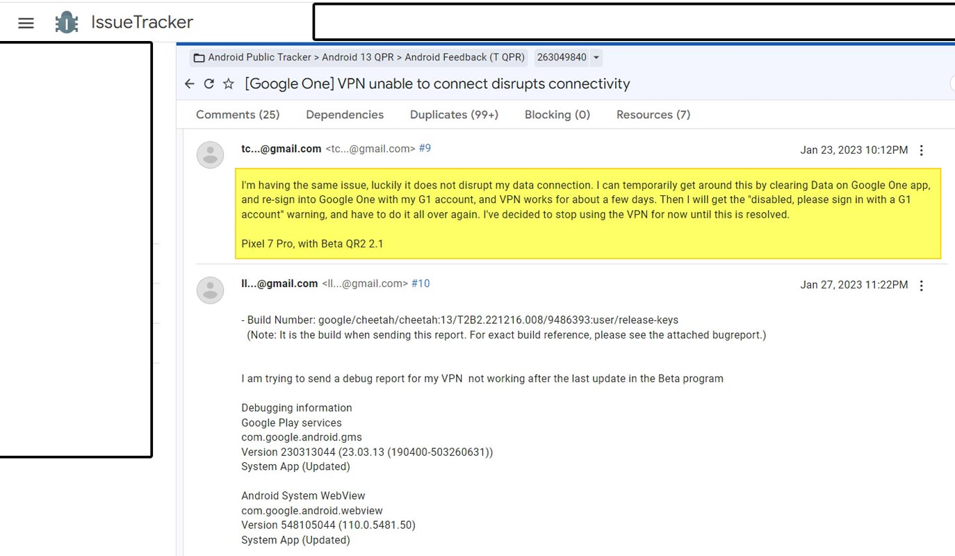The height and width of the screenshot is (556, 955).
Task: Click 'Debugging information' heading text
Action: tap(297, 407)
